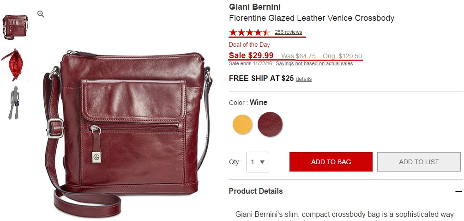This screenshot has height=221, width=464.
Task: Open the 256 reviews link
Action: (x=288, y=32)
